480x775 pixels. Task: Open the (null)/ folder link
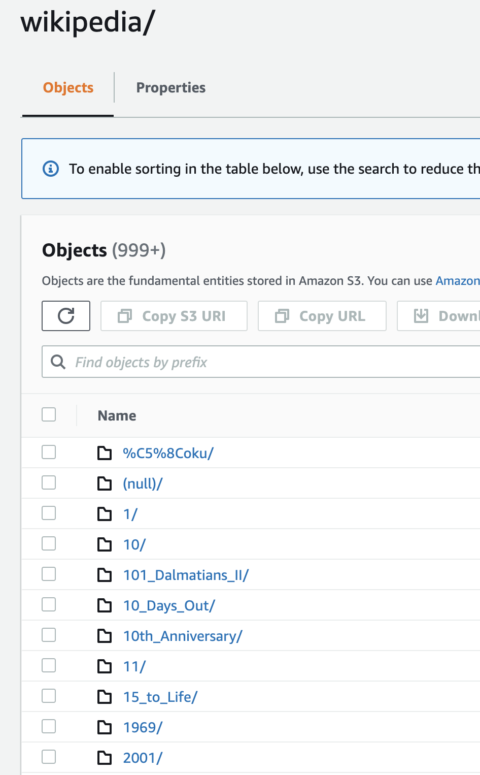(x=143, y=483)
